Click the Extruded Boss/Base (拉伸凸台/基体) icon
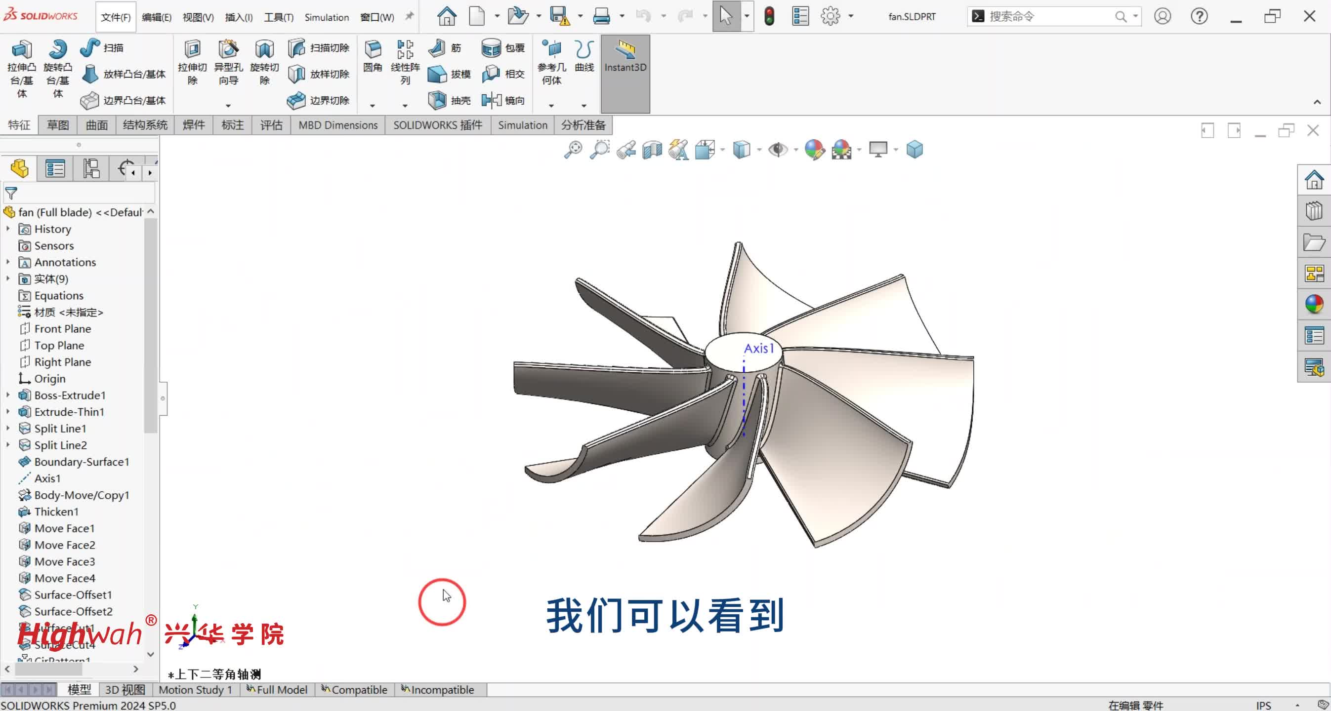The height and width of the screenshot is (711, 1331). pos(21,49)
